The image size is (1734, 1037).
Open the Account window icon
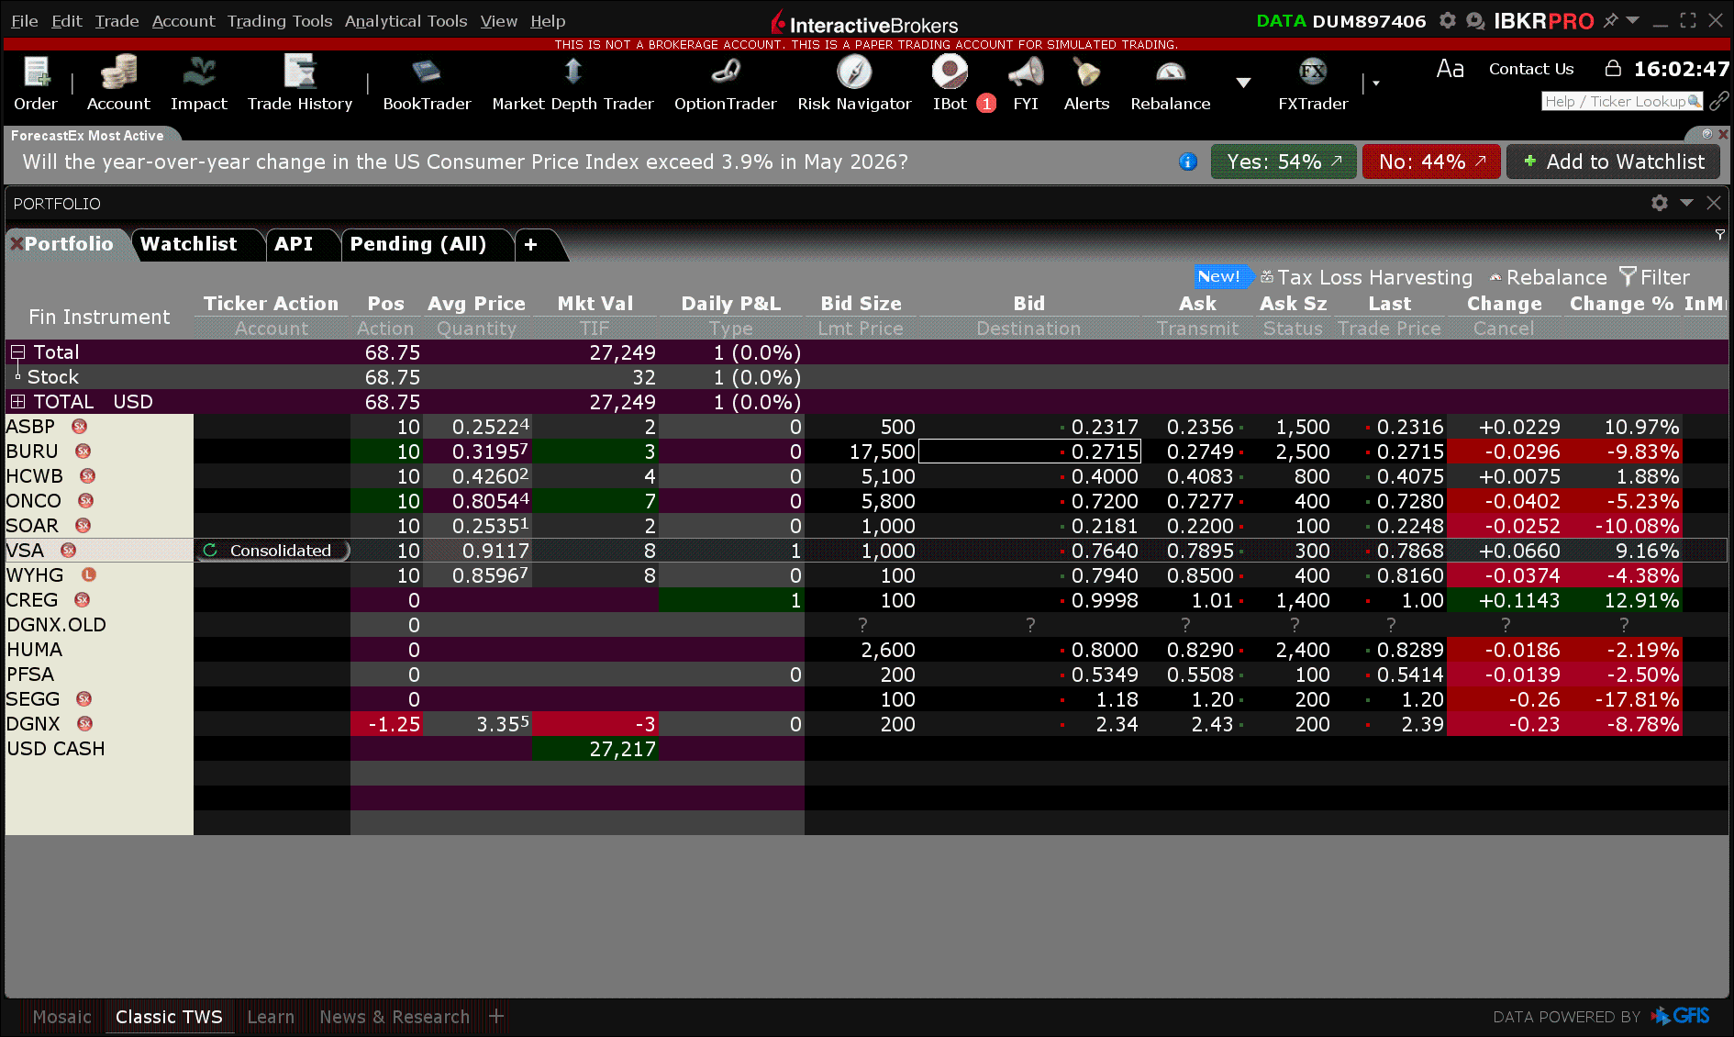(x=118, y=83)
